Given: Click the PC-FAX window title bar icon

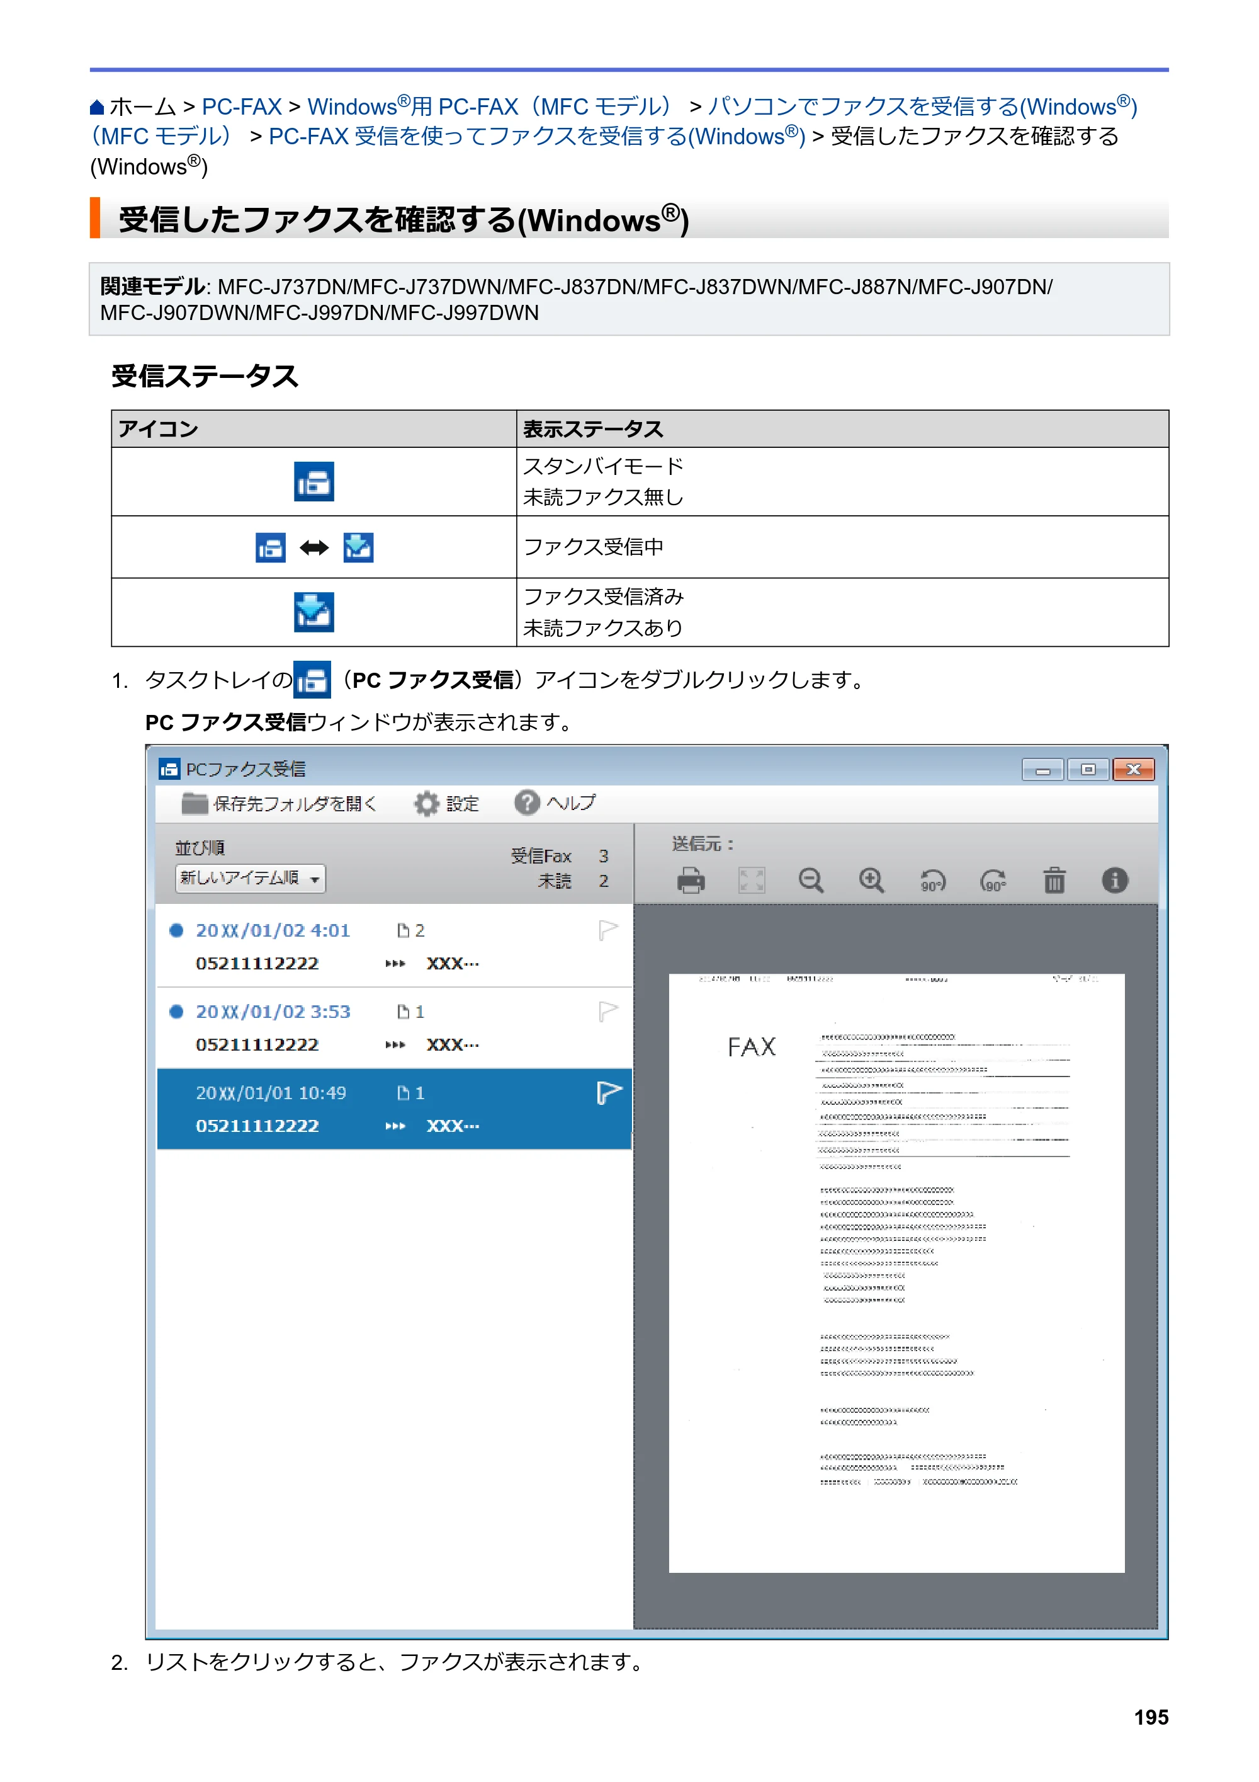Looking at the screenshot, I should pos(169,769).
